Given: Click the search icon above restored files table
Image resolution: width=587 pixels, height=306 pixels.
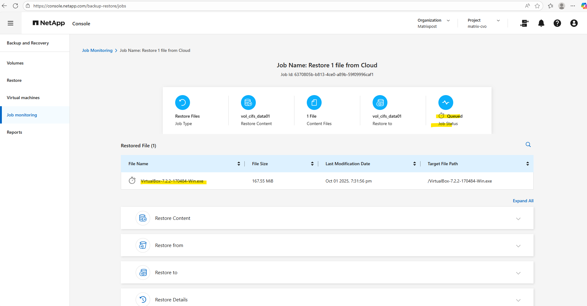Looking at the screenshot, I should (x=528, y=145).
